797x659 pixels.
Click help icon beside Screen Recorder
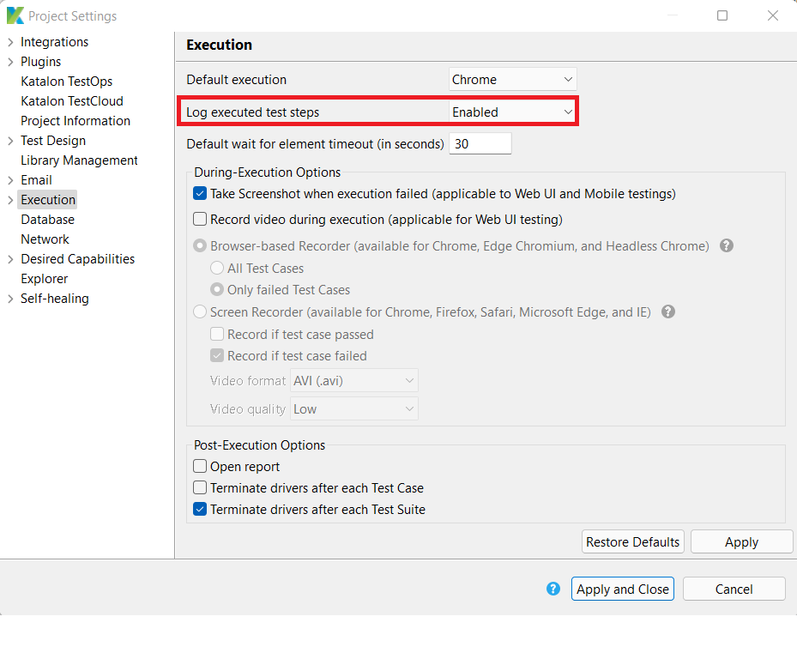click(668, 312)
